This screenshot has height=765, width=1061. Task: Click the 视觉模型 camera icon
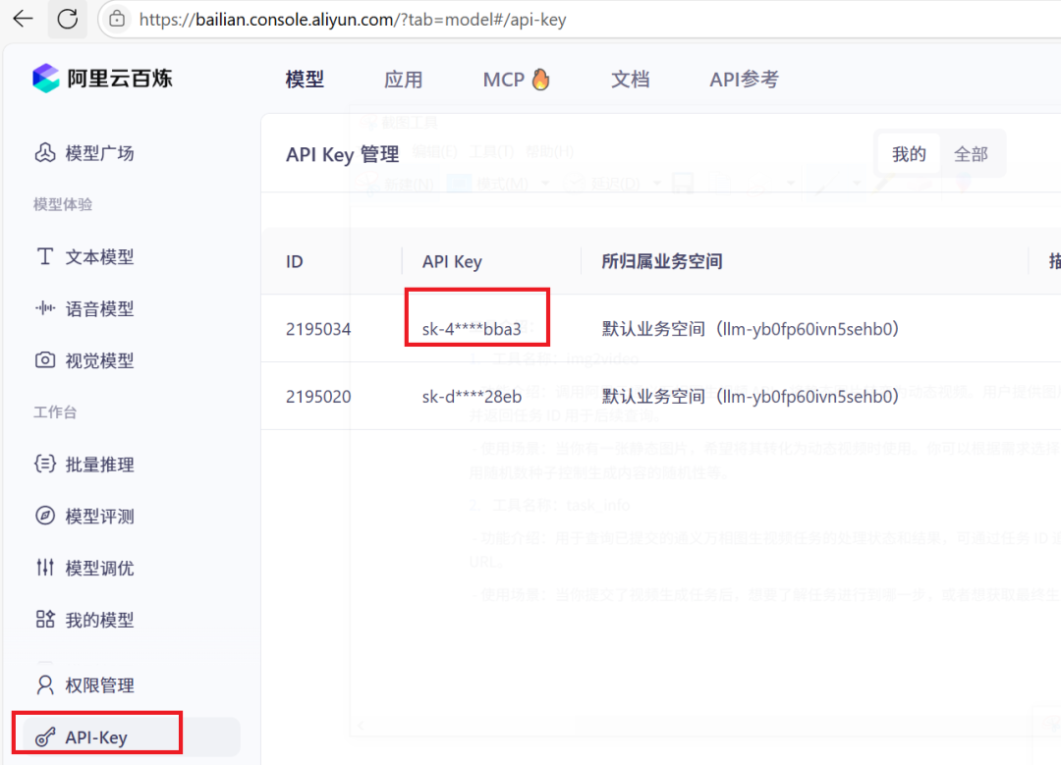[x=44, y=359]
